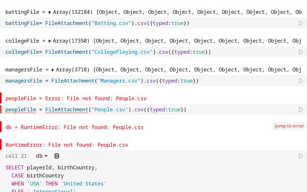This screenshot has height=192, width=307.
Task: Click the underlined FileAttachment in peopleFile code
Action: pyautogui.click(x=66, y=110)
